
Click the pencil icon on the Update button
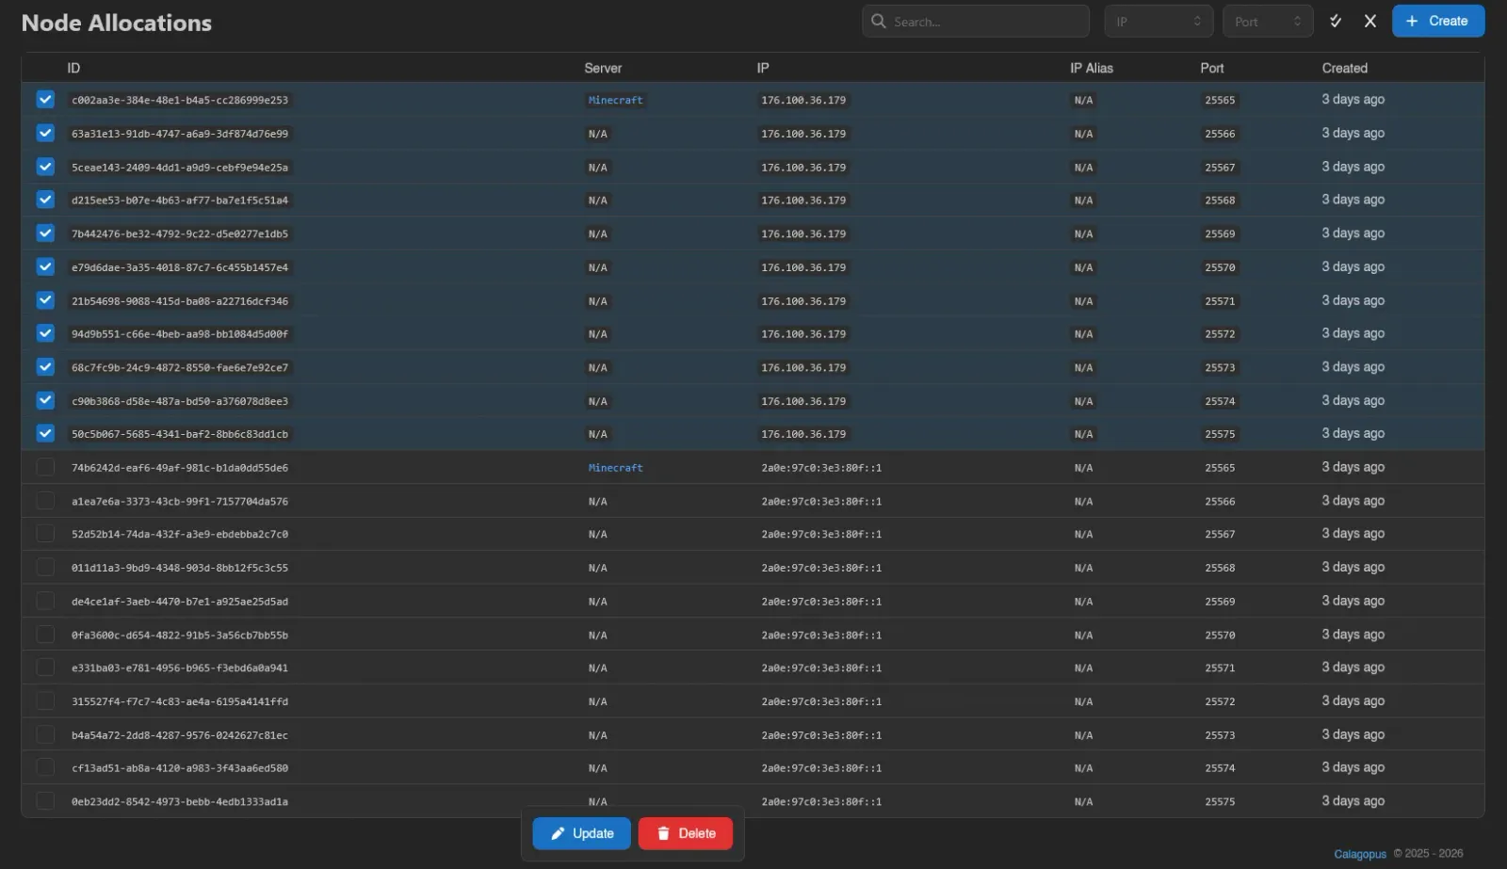[x=558, y=833]
